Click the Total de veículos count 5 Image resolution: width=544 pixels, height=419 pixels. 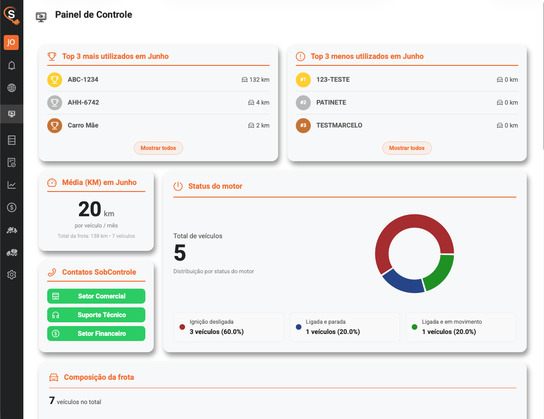tap(180, 253)
